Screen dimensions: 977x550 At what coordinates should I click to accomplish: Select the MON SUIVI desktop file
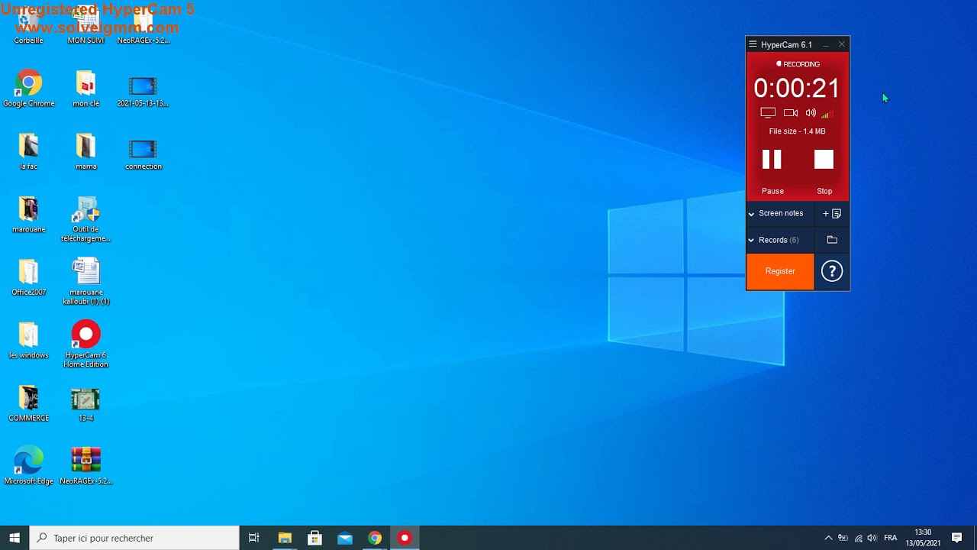(85, 26)
